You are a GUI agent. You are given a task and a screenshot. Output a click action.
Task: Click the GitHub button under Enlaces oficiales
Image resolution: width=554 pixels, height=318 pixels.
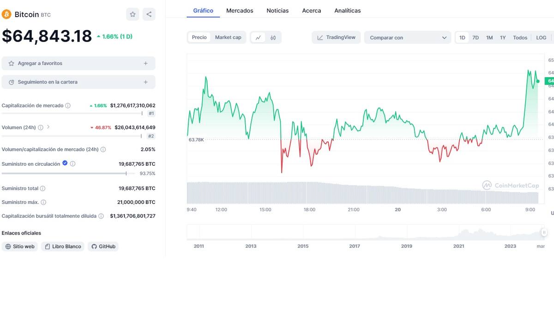[x=103, y=246]
